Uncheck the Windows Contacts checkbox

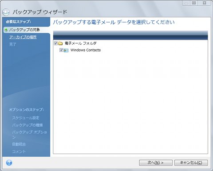click(x=61, y=50)
